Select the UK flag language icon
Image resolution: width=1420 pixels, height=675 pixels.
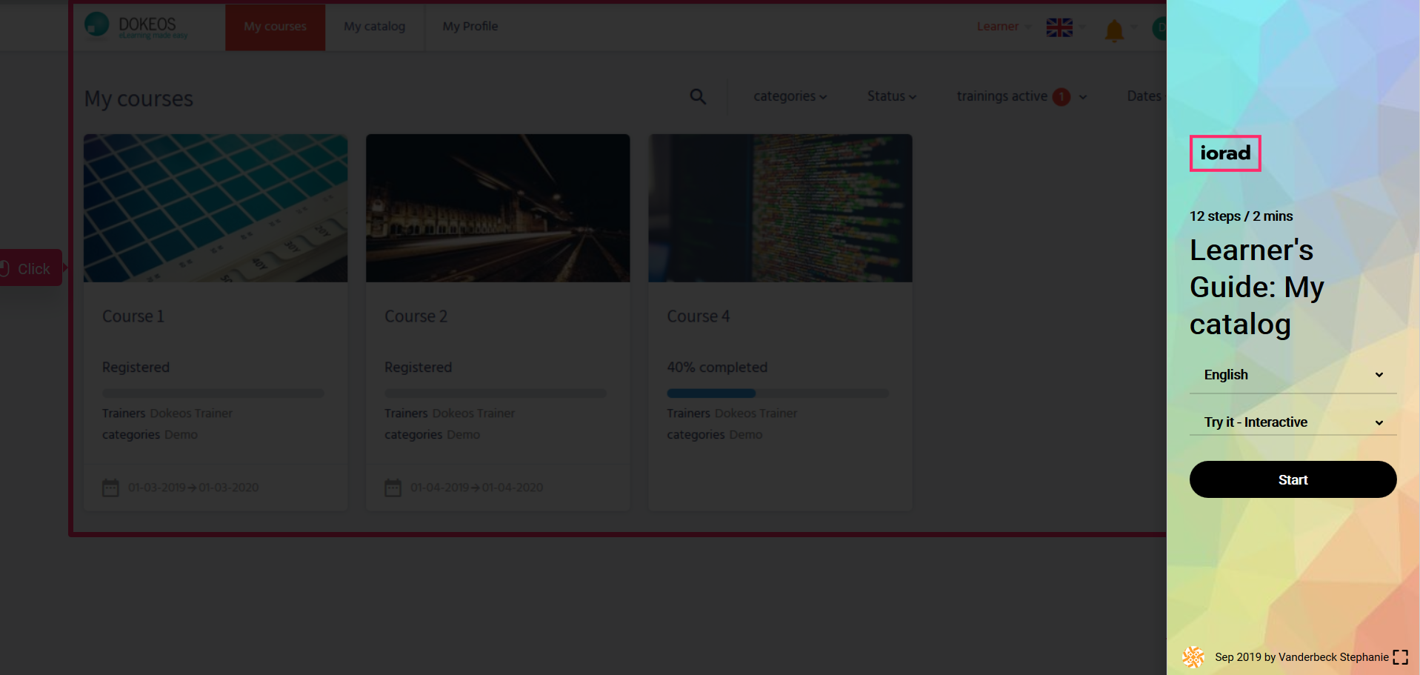pyautogui.click(x=1059, y=27)
